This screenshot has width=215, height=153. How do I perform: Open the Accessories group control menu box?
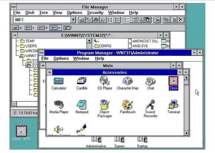coord(50,72)
